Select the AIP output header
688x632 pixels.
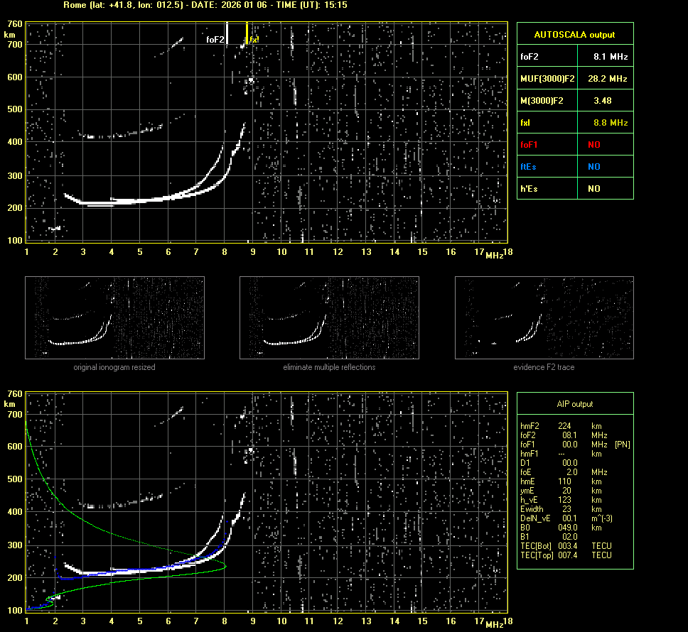575,404
